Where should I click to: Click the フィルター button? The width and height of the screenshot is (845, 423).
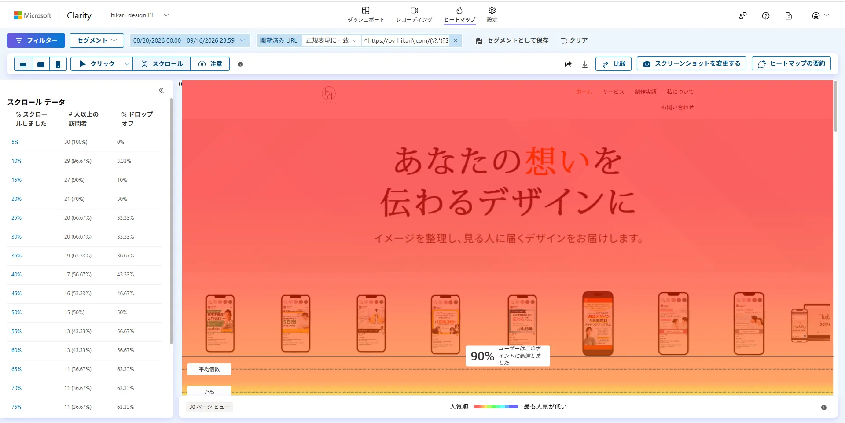pos(36,40)
